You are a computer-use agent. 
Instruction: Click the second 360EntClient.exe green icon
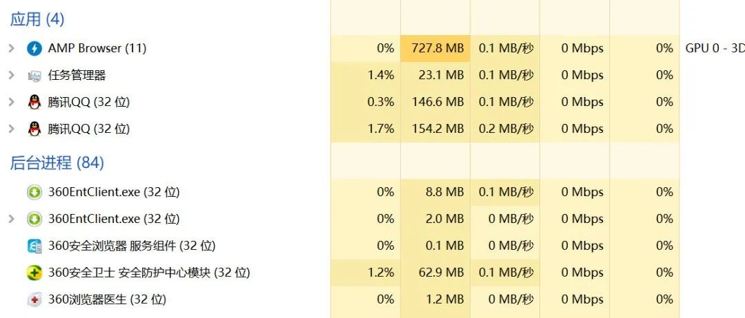[x=34, y=219]
